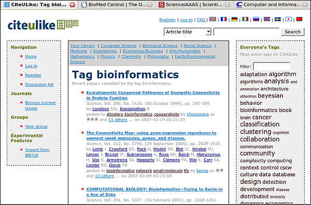Click the citeulike logo

pos(43,25)
